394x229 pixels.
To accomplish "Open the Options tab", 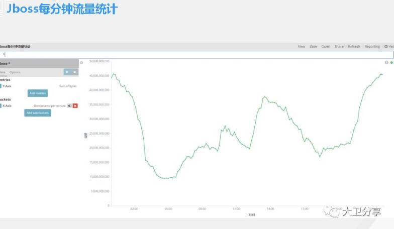I will 15,72.
